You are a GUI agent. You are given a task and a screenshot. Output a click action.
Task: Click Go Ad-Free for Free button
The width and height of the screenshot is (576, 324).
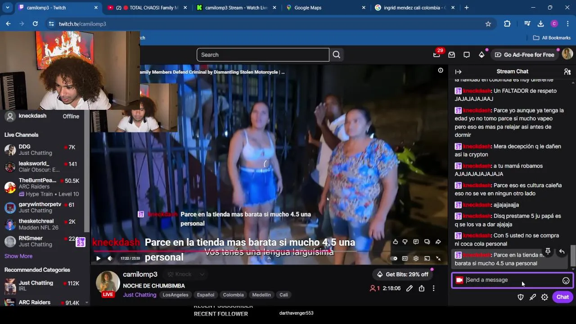coord(524,55)
